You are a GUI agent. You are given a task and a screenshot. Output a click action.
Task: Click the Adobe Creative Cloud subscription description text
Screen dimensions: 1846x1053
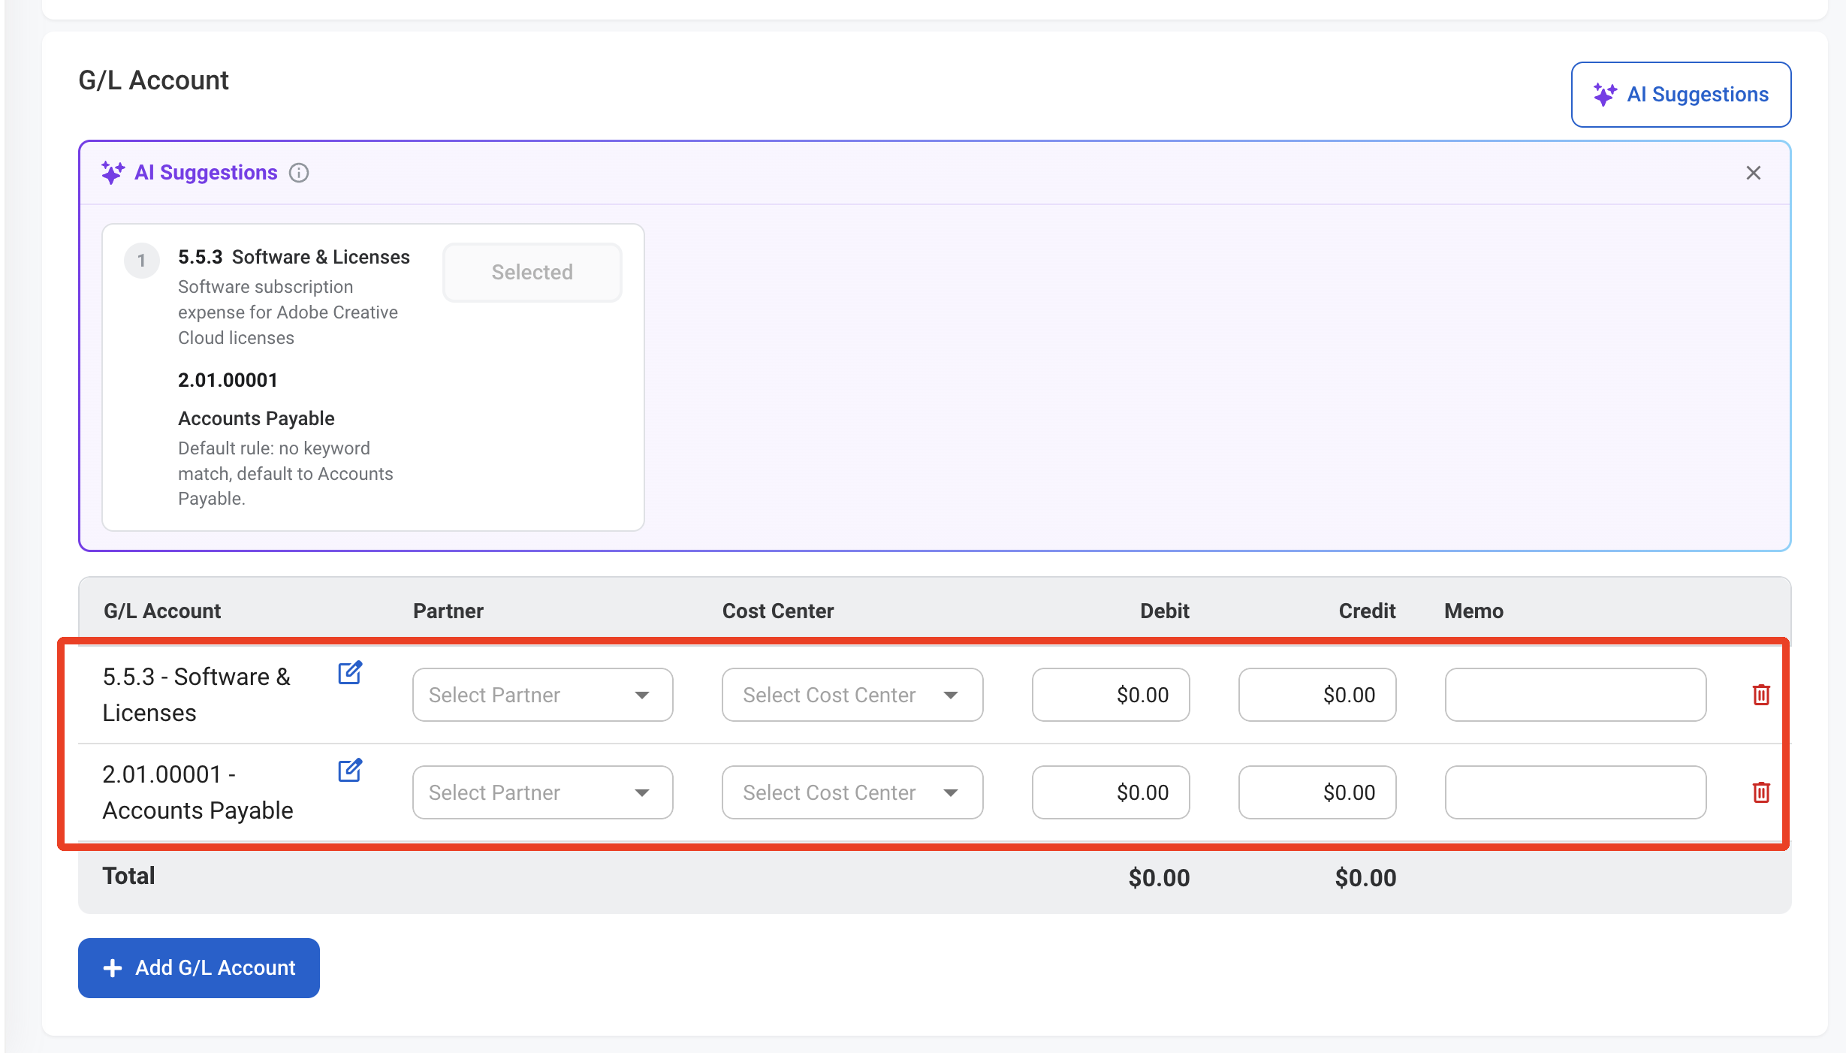point(288,312)
